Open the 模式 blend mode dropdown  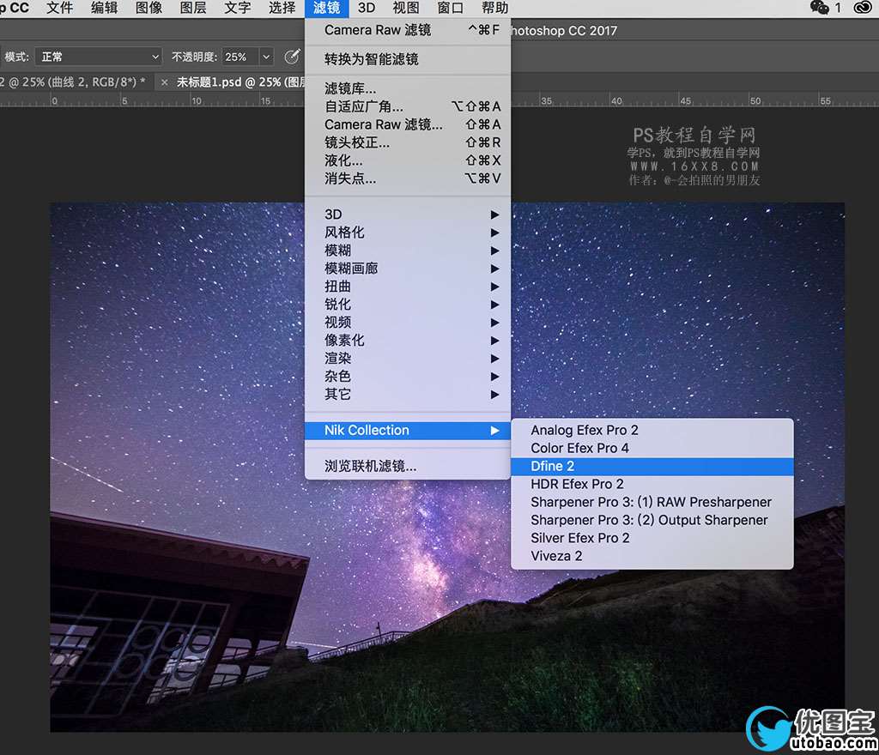click(100, 57)
